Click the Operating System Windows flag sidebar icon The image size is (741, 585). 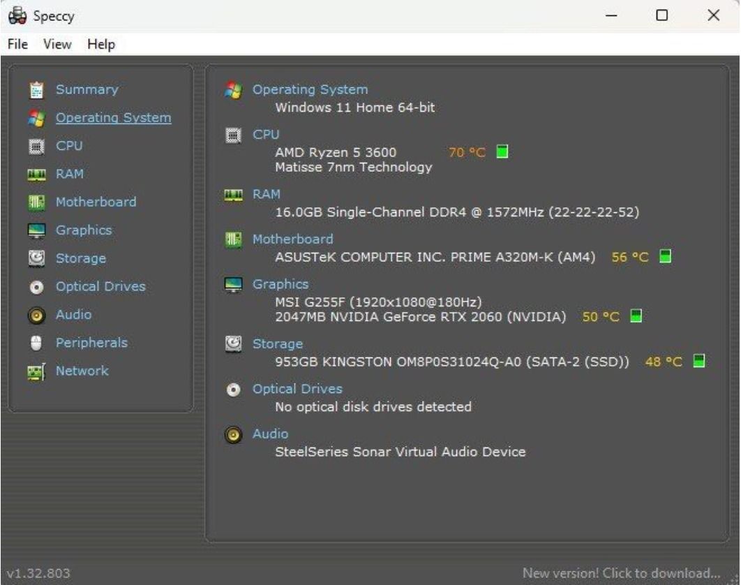pyautogui.click(x=36, y=118)
